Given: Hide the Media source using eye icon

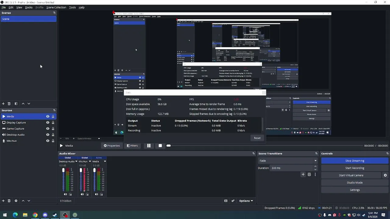Looking at the screenshot, I should click(48, 116).
